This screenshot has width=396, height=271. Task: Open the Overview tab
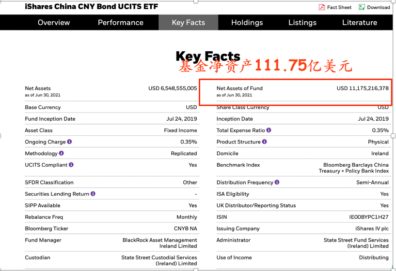tap(54, 23)
